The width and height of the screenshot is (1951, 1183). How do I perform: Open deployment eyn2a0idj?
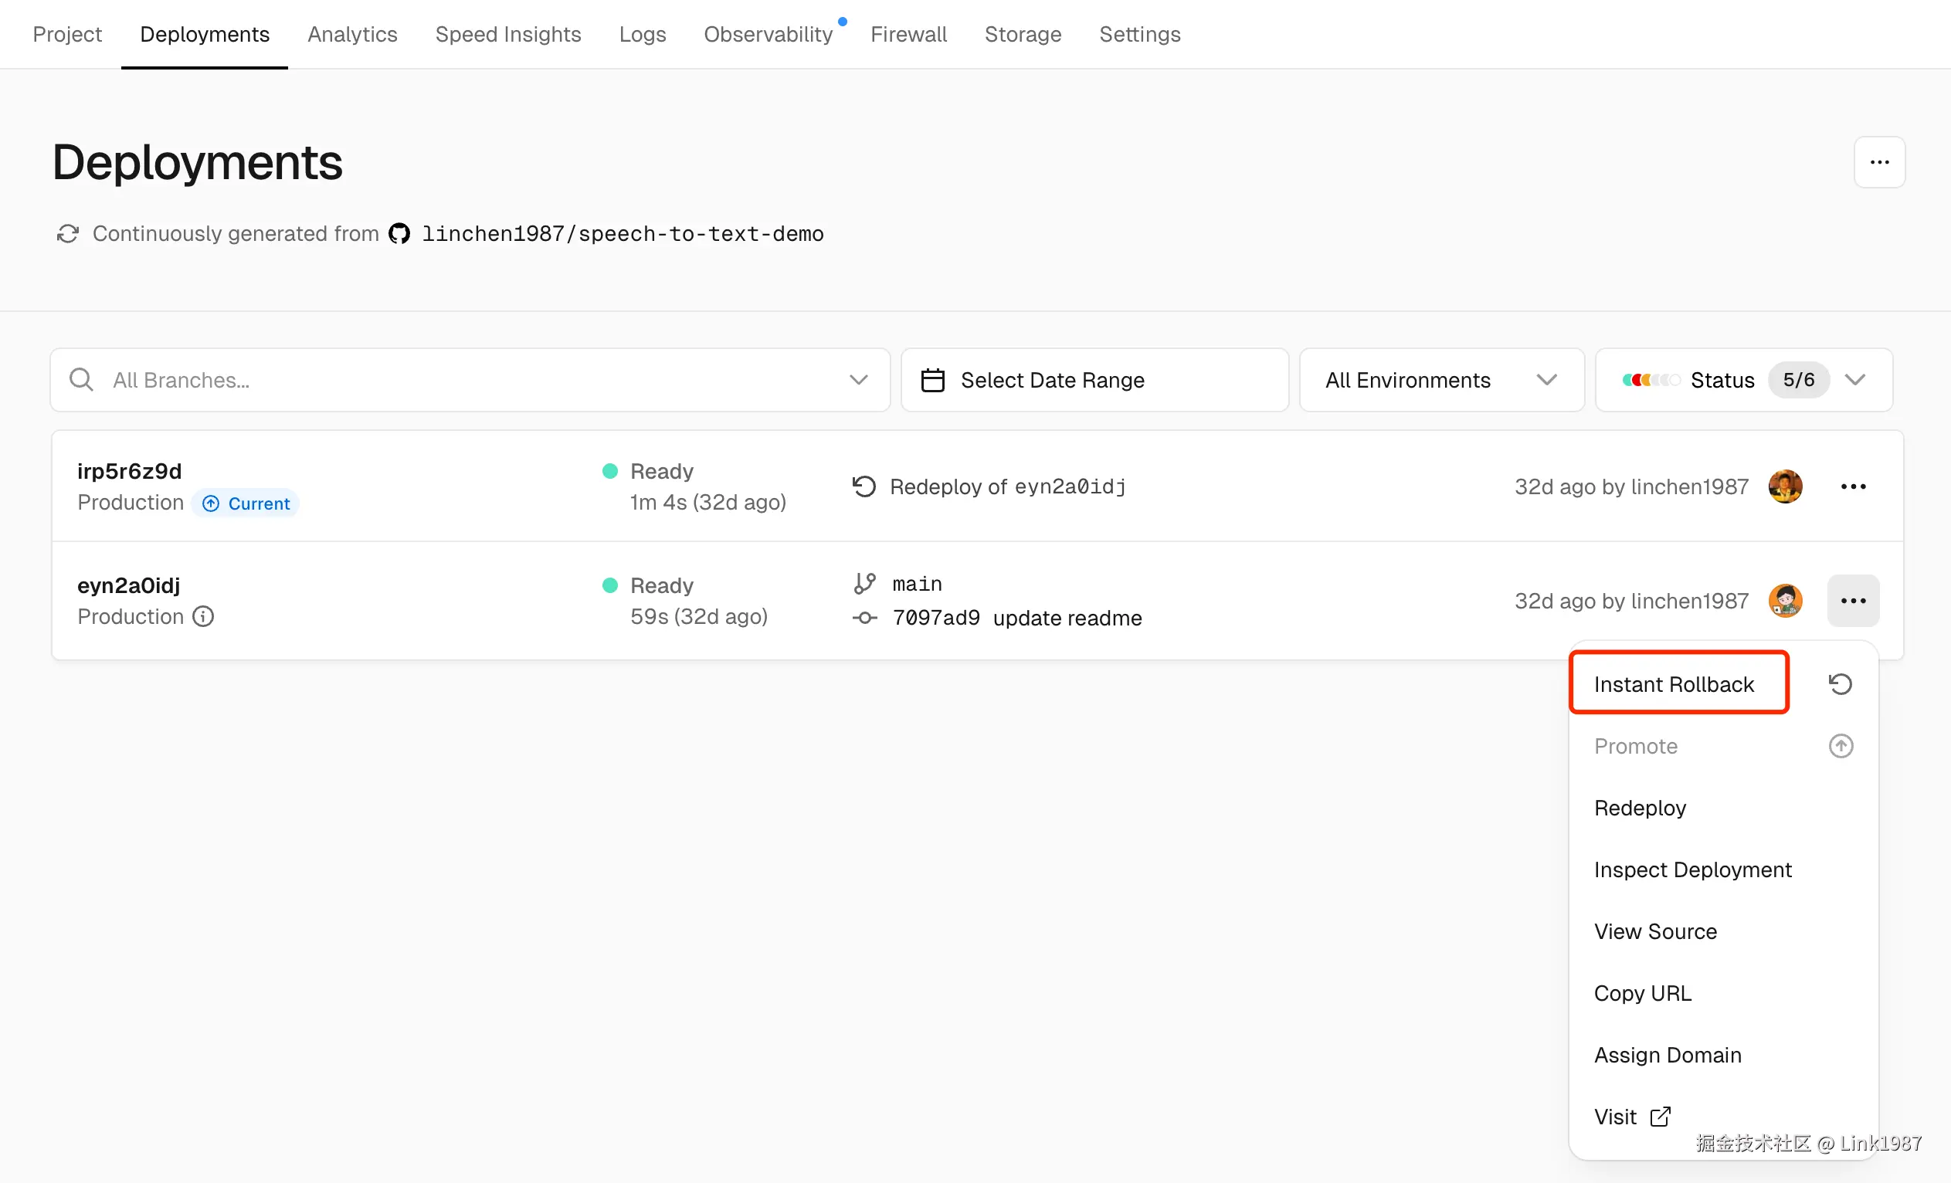128,585
